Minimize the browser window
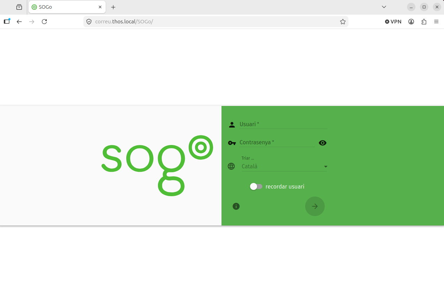Viewport: 444px width, 299px height. (411, 7)
